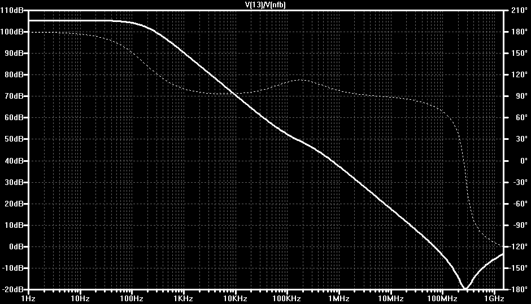Viewport: 531px width, 304px height.
Task: Click the 1GHz frequency axis label
Action: pyautogui.click(x=494, y=298)
